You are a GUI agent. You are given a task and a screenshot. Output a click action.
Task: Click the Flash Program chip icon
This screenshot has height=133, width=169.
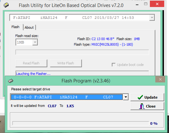point(11,81)
